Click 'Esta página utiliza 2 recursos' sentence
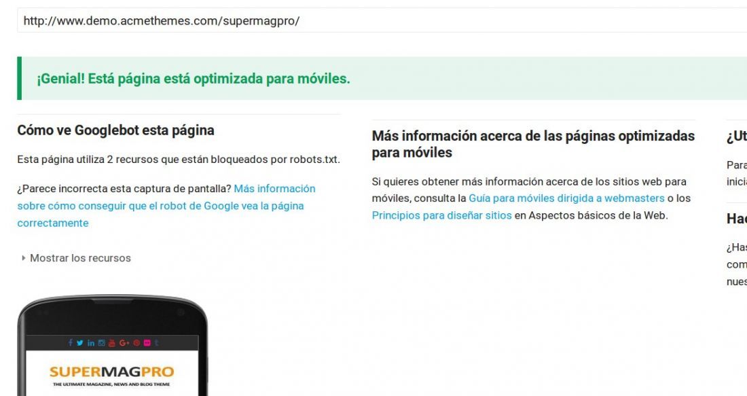The image size is (747, 396). tap(179, 159)
